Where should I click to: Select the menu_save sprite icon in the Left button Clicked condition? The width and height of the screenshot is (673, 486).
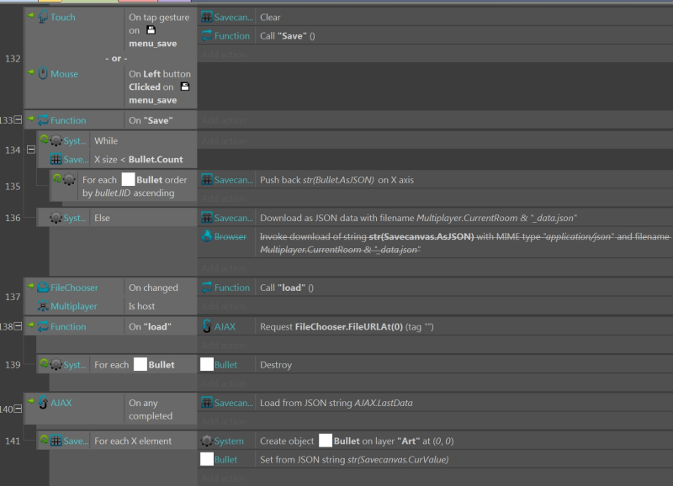click(185, 87)
